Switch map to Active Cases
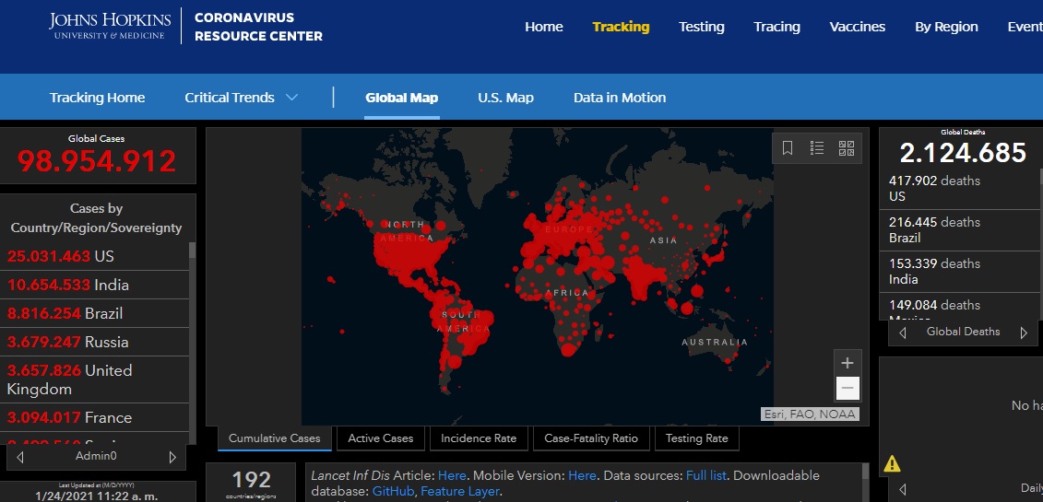Screen dimensions: 1043x502 (381, 438)
